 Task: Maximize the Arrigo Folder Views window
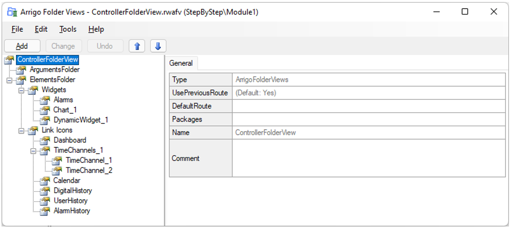coord(465,12)
